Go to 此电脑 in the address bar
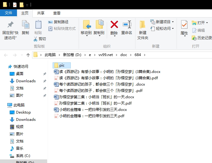 pos(50,55)
